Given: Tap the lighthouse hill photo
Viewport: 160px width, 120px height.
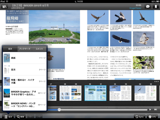Looking at the screenshot, I should [54, 27].
